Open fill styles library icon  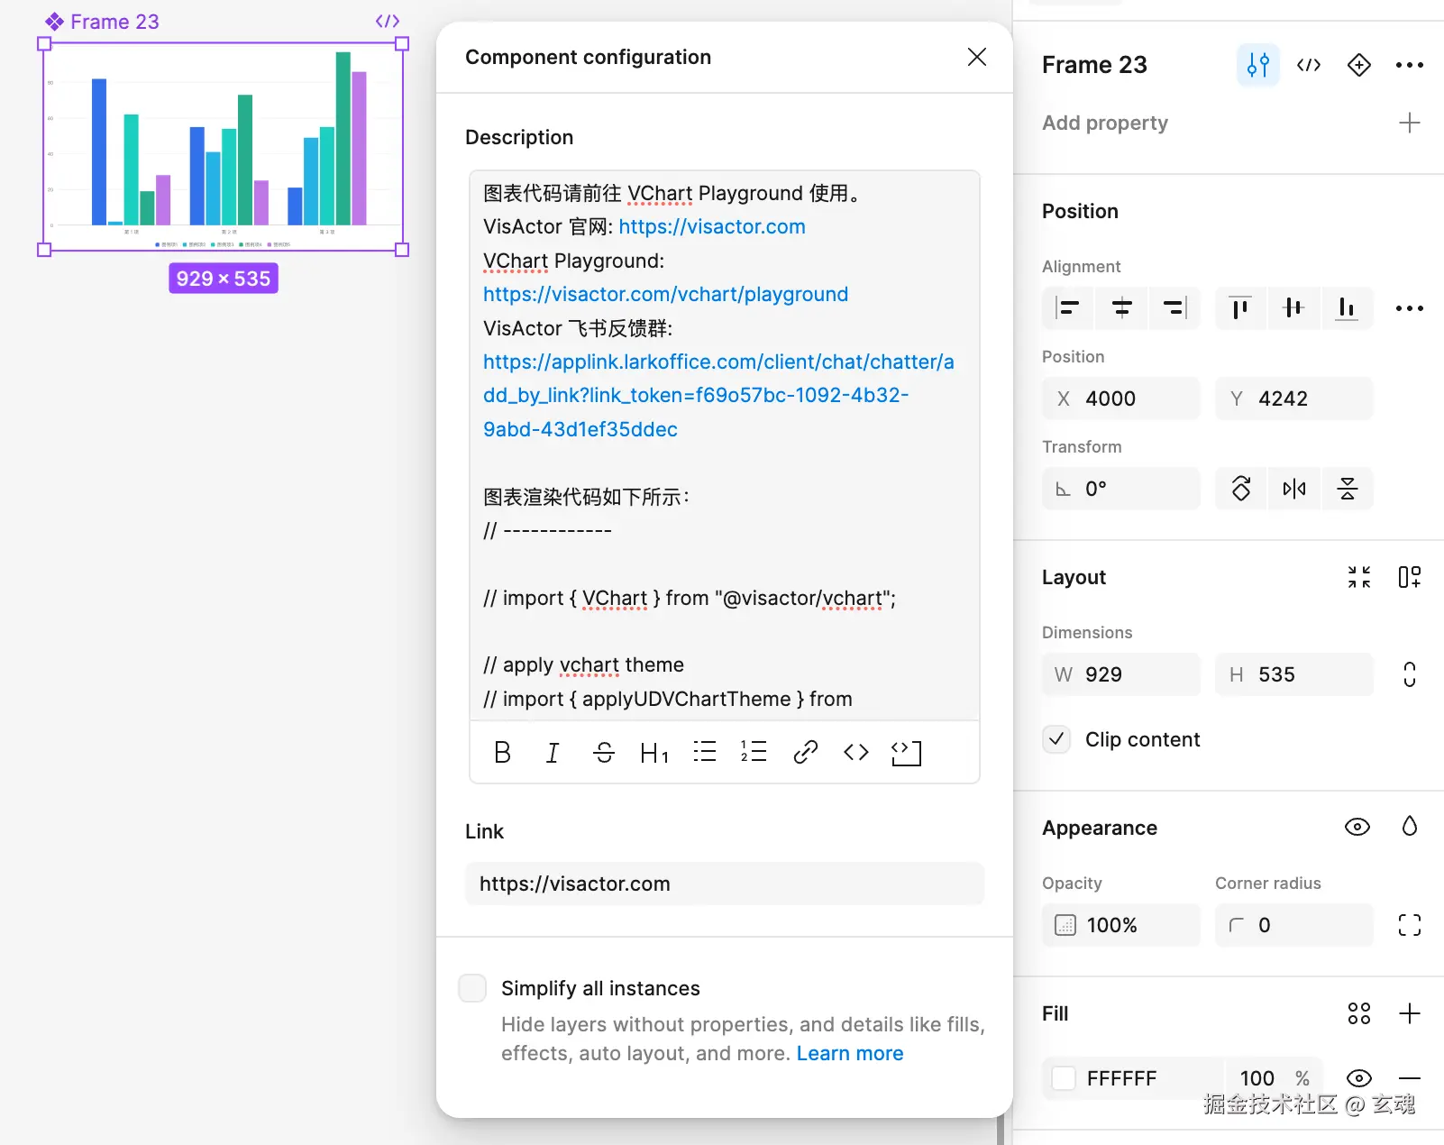click(x=1359, y=1013)
